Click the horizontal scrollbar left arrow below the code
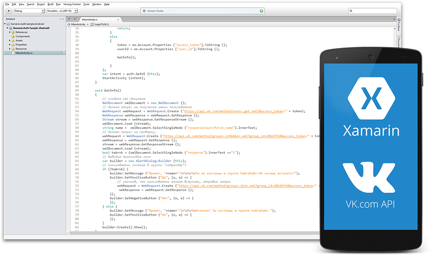Viewport: 432px width, 255px height. 68,233
